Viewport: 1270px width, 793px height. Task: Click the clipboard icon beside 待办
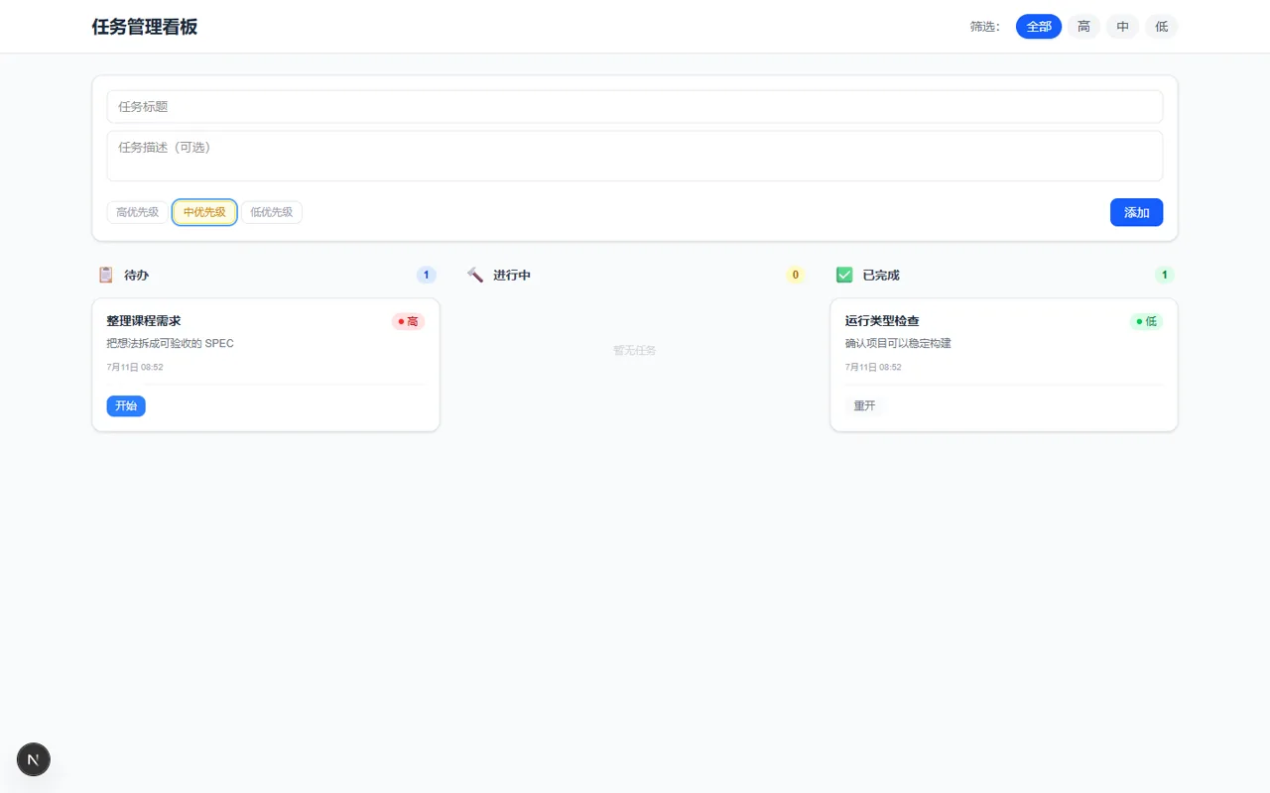pos(106,275)
